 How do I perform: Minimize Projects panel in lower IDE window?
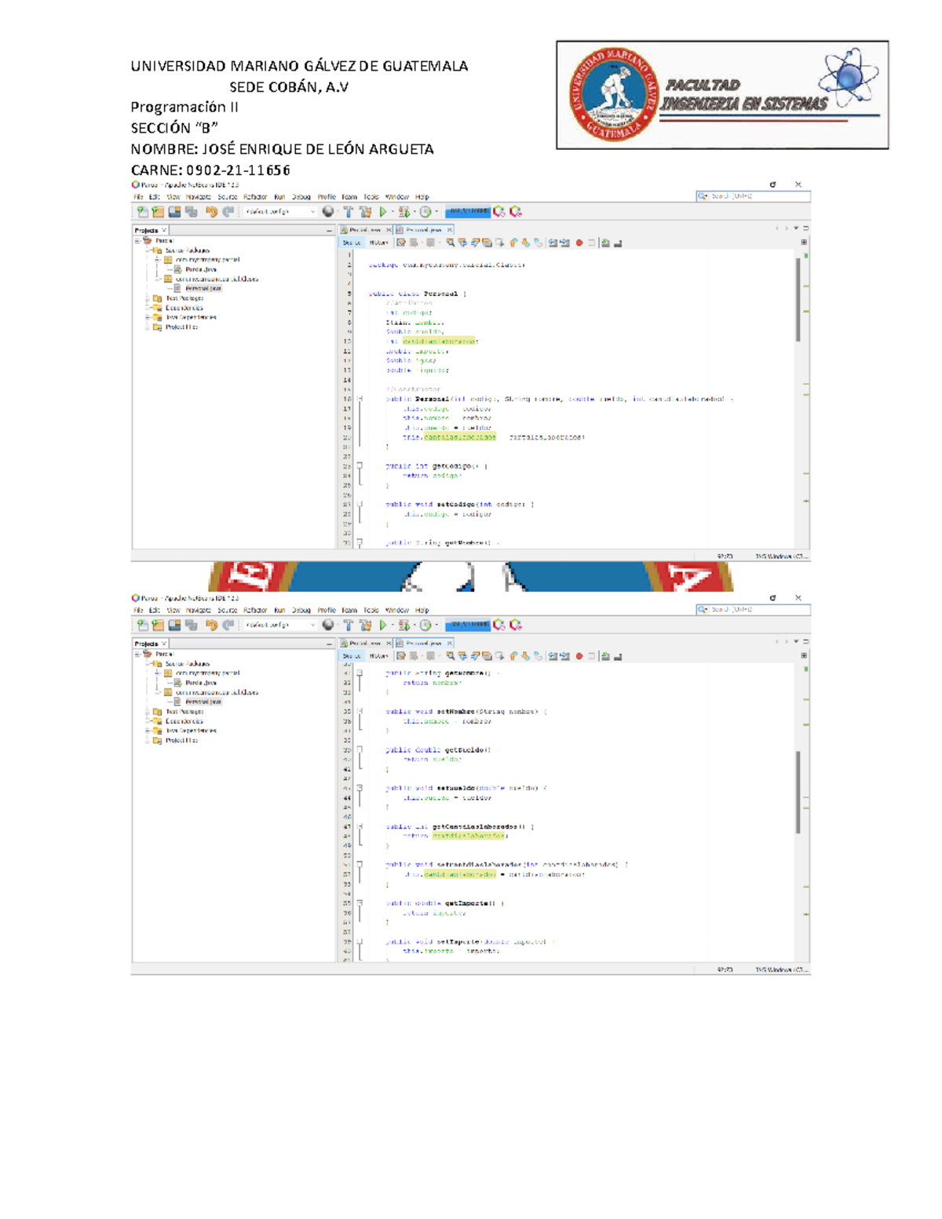click(329, 644)
